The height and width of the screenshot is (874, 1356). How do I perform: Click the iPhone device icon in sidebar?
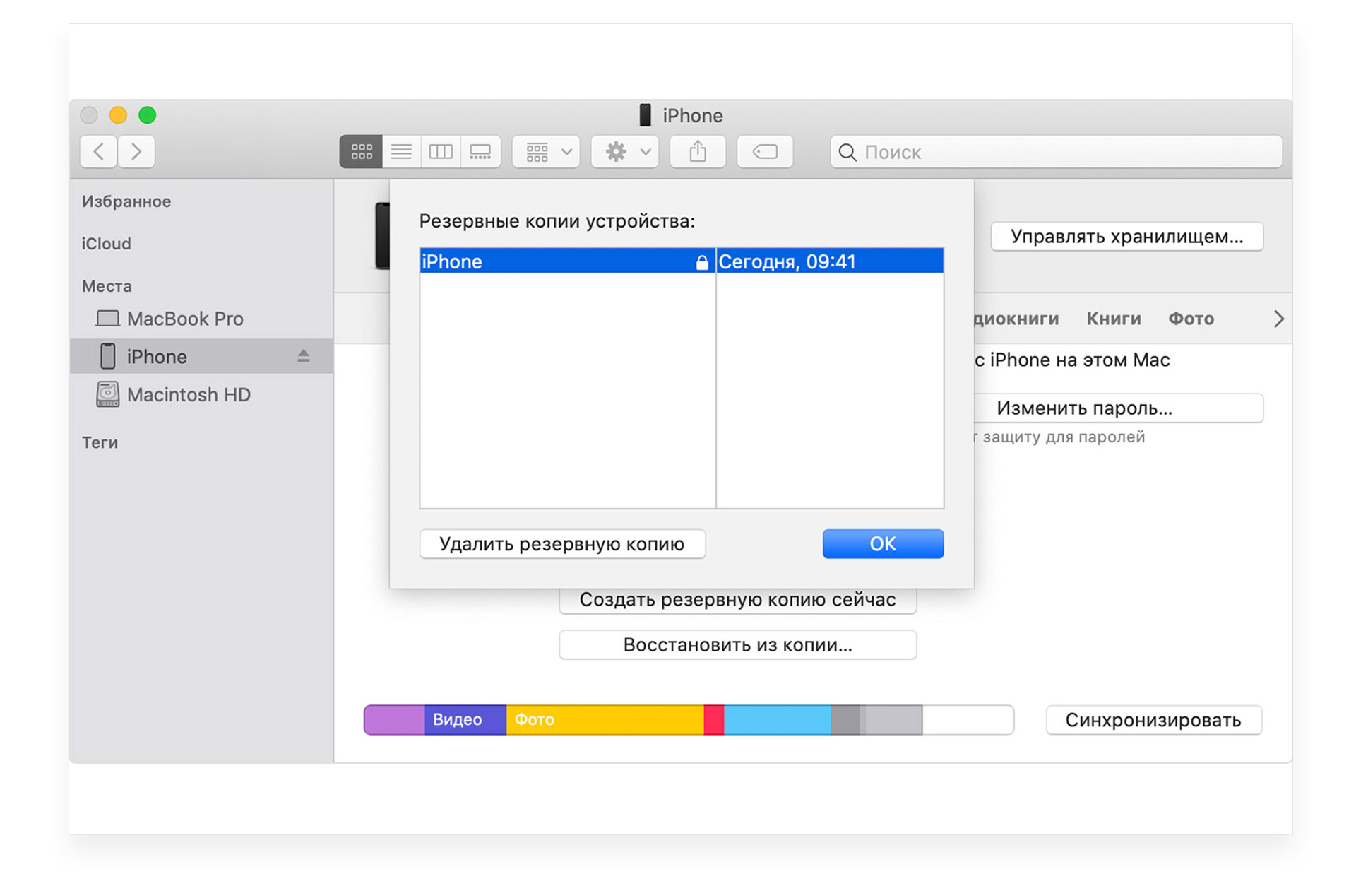click(x=107, y=356)
